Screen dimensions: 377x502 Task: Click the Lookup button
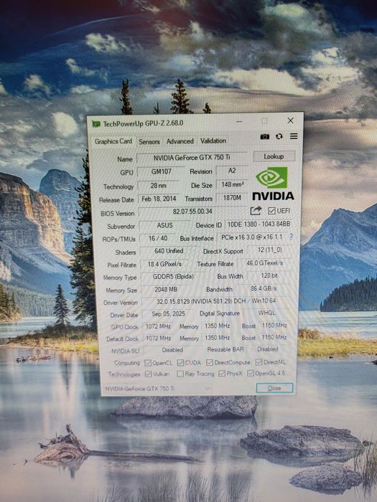(274, 156)
